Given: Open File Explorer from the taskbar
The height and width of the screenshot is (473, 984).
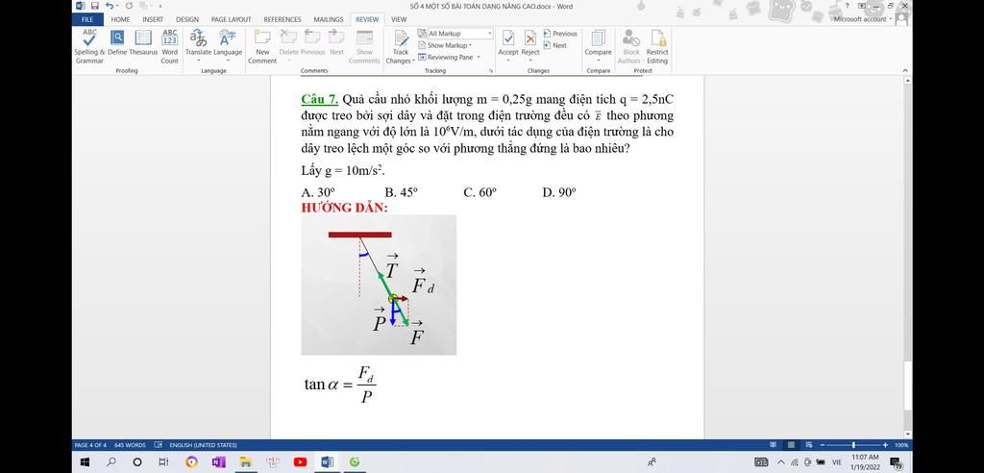Looking at the screenshot, I should pos(245,462).
